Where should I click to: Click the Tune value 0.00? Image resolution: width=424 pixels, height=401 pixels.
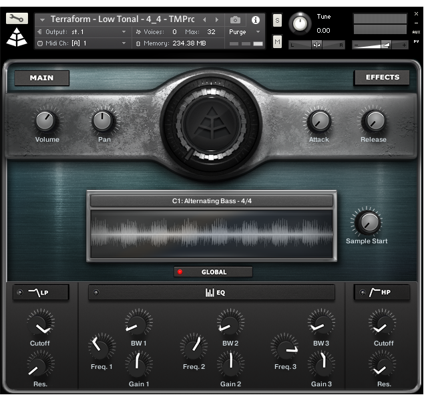(x=323, y=30)
